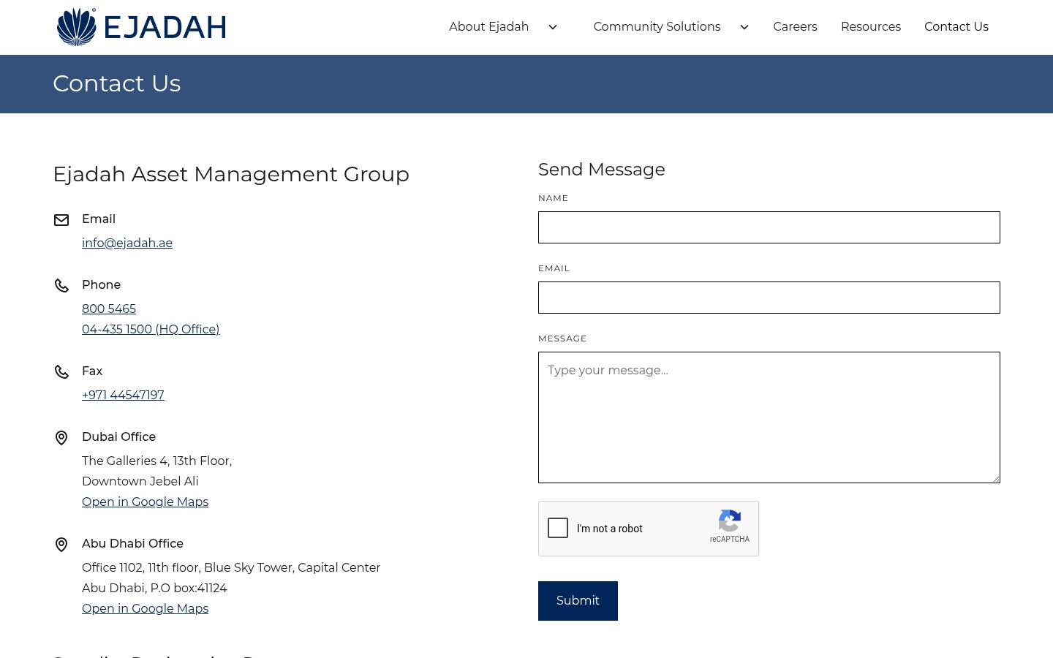Click the 'Downtown Jebel Ali' address line
This screenshot has height=658, width=1053.
point(140,481)
